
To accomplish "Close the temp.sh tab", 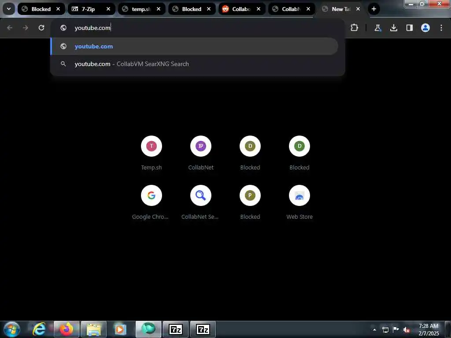I will tap(159, 9).
